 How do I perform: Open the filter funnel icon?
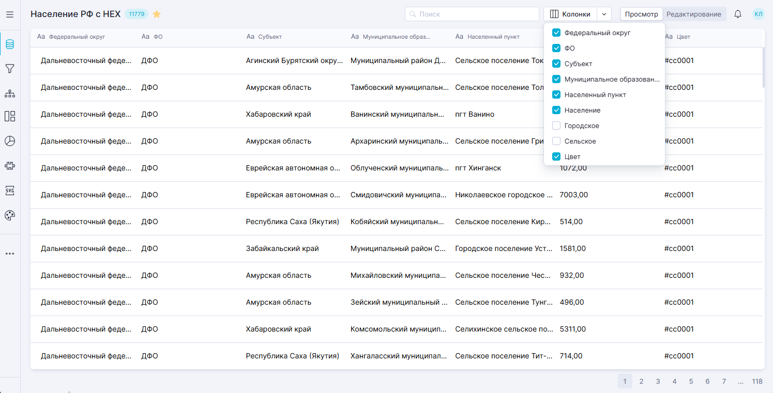tap(10, 69)
